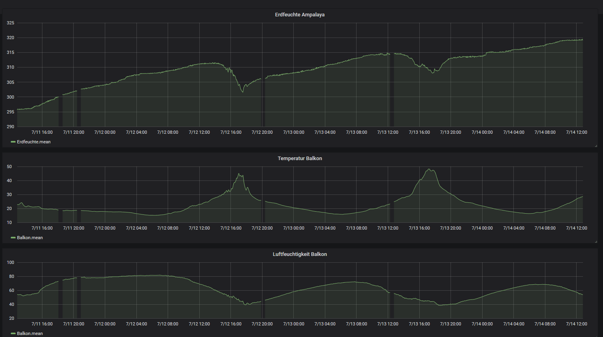This screenshot has height=337, width=603.
Task: Click the 7/14 12:00 label on the Erdfeuchte axis
Action: pos(577,132)
